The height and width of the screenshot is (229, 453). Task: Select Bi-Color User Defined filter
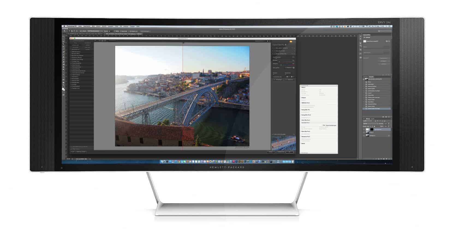click(77, 56)
